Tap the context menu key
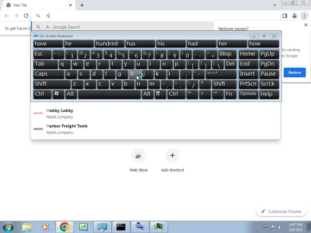Screen dimensions: 311x233 tap(160, 95)
